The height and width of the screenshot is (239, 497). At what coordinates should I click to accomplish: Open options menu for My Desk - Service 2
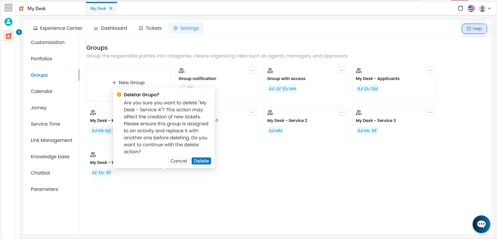click(341, 112)
